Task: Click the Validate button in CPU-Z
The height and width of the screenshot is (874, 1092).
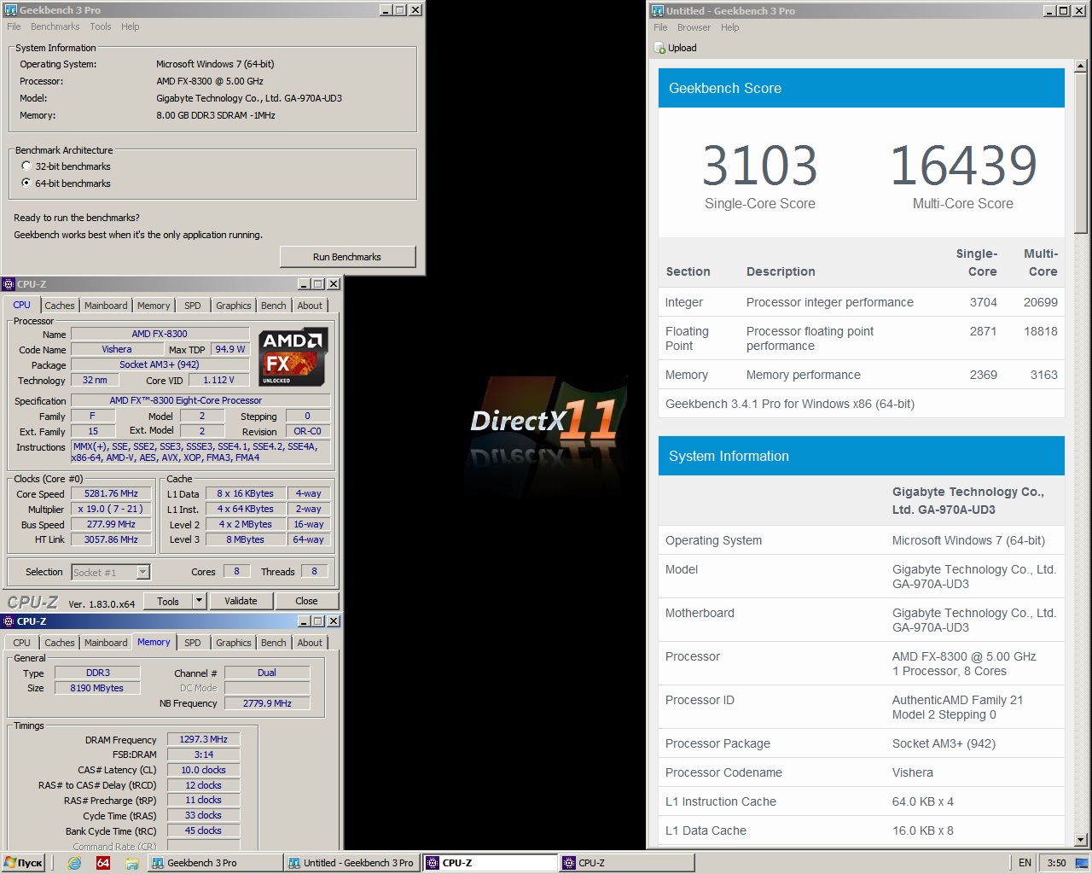Action: click(x=241, y=601)
